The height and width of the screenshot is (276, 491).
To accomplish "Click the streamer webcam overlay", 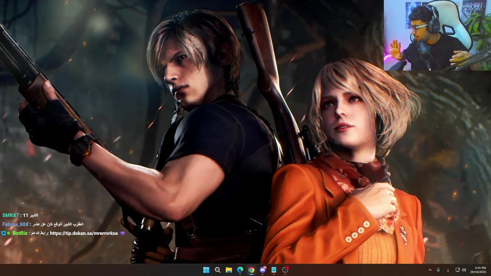I will [x=437, y=35].
